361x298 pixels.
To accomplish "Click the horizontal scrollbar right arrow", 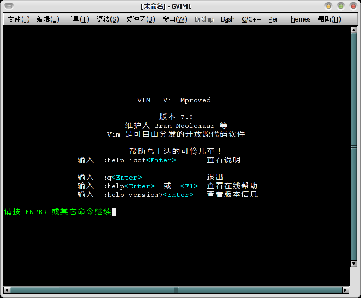I will click(x=345, y=290).
